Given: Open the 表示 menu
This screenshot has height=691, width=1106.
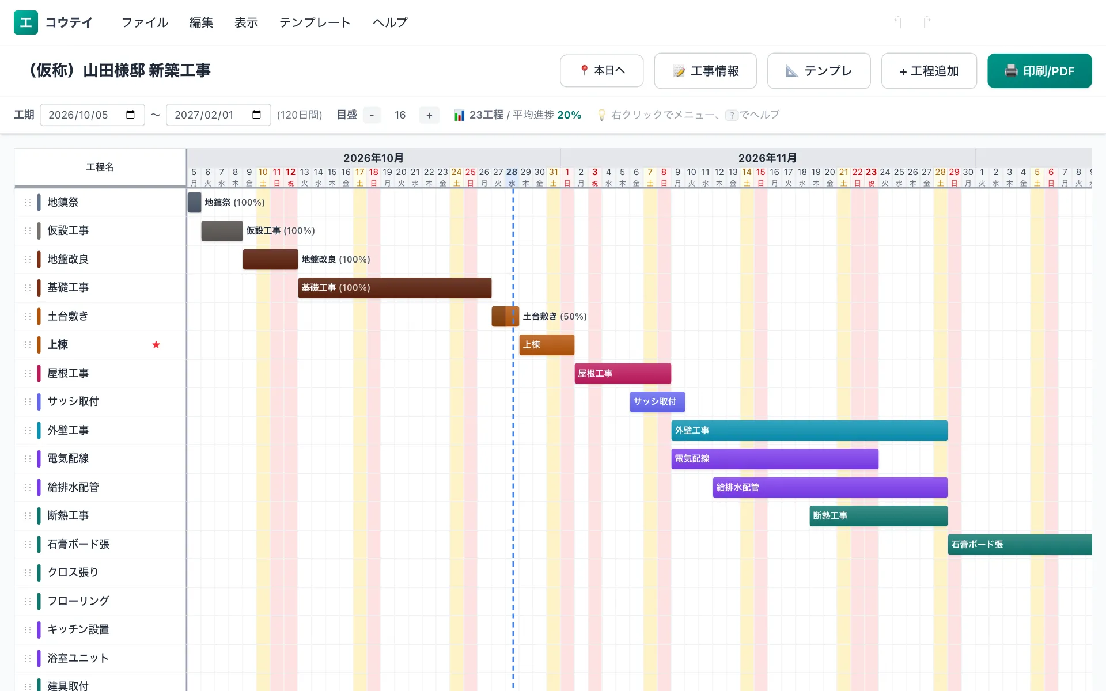Looking at the screenshot, I should [246, 22].
